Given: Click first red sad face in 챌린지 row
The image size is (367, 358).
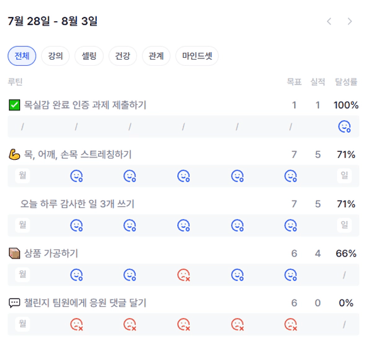Looking at the screenshot, I should pyautogui.click(x=76, y=324).
